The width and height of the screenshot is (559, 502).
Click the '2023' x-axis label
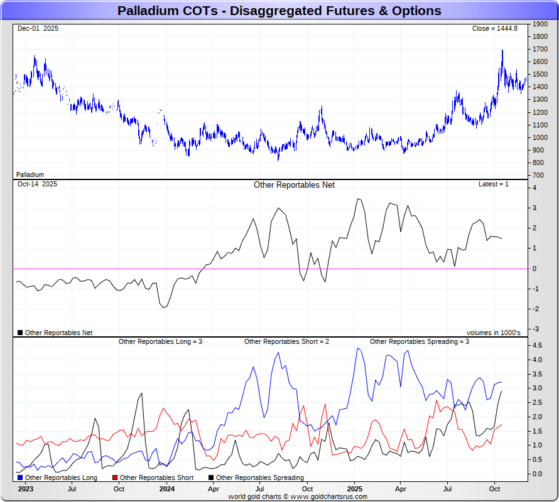[x=26, y=489]
